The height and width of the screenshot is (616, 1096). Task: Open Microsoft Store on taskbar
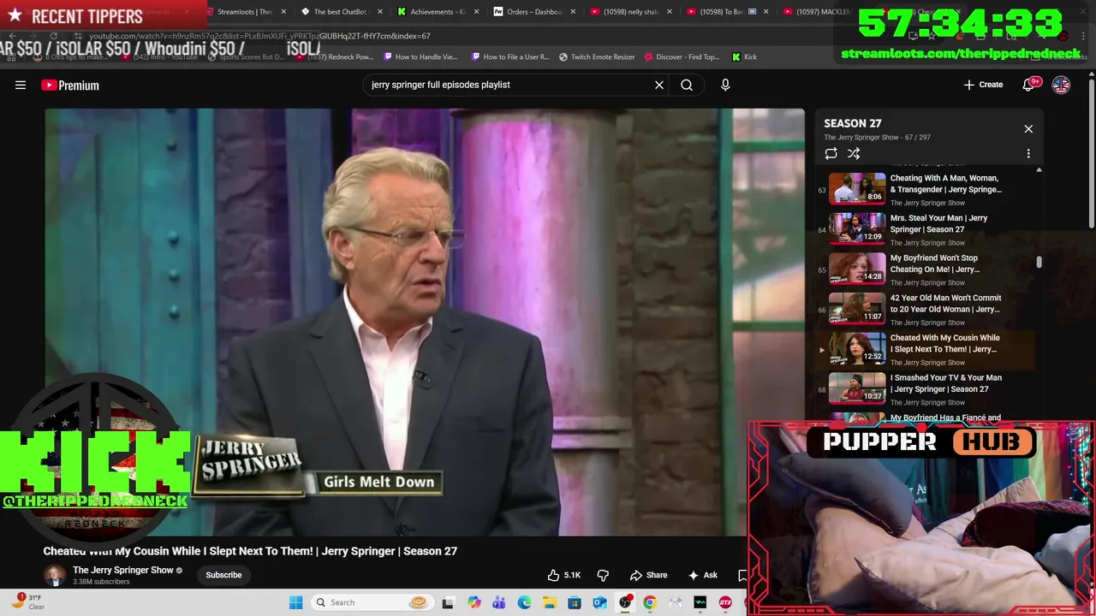(x=575, y=602)
